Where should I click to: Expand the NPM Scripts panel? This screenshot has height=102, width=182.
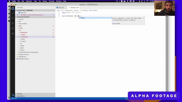pyautogui.click(x=35, y=96)
